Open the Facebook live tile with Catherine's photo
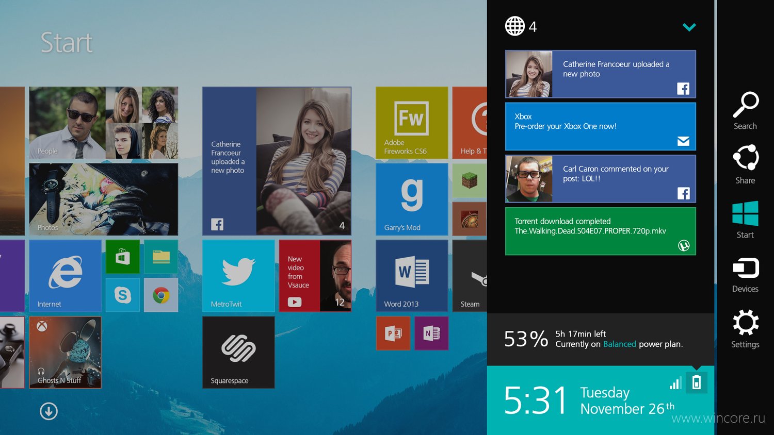This screenshot has width=774, height=435. tap(277, 161)
